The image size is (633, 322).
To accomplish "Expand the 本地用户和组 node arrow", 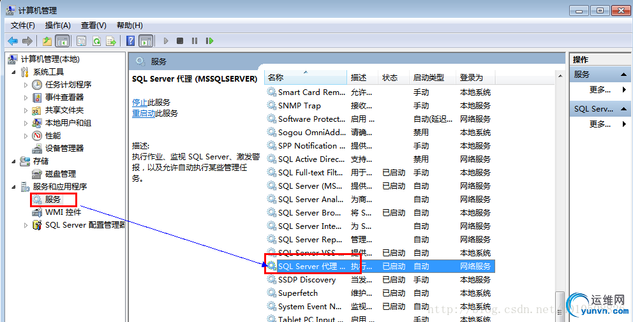I will coord(26,124).
